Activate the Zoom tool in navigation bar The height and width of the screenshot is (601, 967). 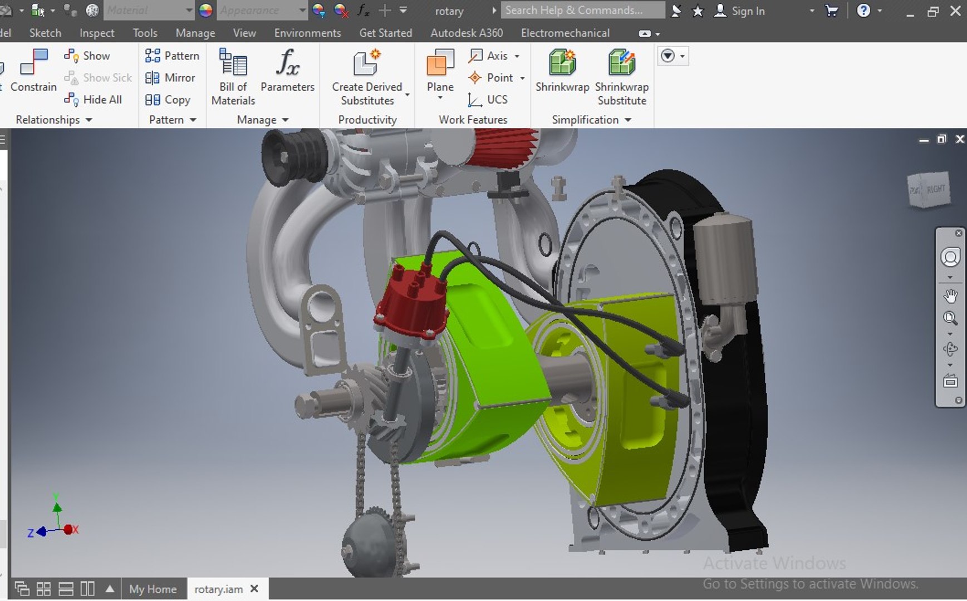[950, 318]
